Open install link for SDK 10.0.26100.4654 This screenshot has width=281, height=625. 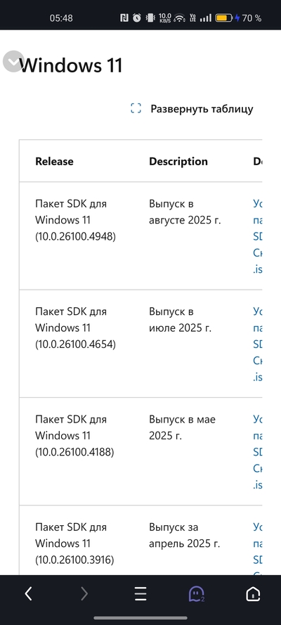coord(258,344)
